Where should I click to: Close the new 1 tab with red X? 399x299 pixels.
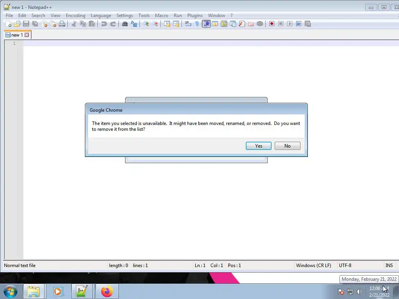point(27,35)
